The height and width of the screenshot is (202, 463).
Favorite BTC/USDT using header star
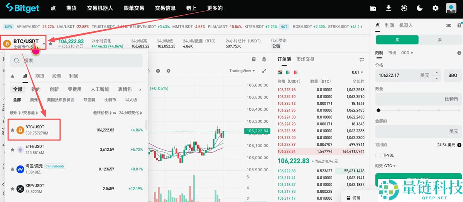tap(51, 44)
